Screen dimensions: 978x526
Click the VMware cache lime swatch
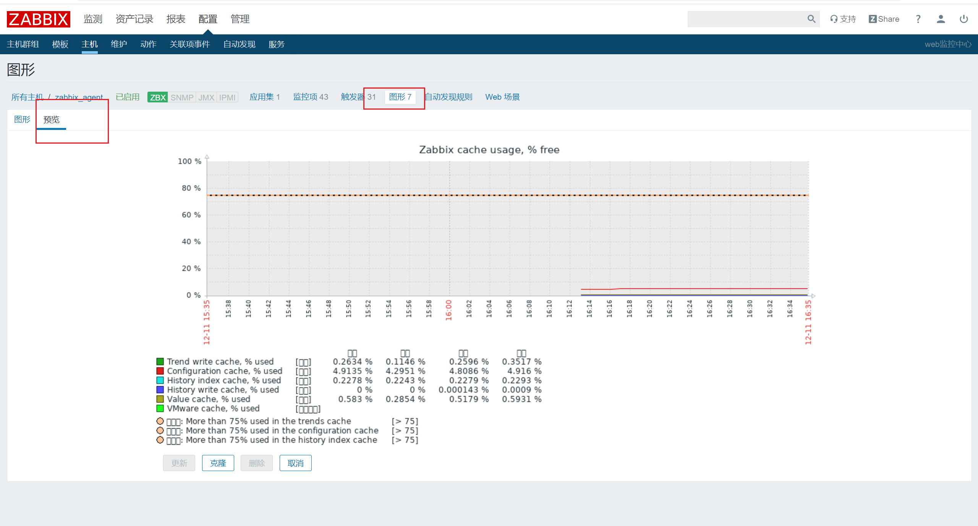pyautogui.click(x=160, y=408)
